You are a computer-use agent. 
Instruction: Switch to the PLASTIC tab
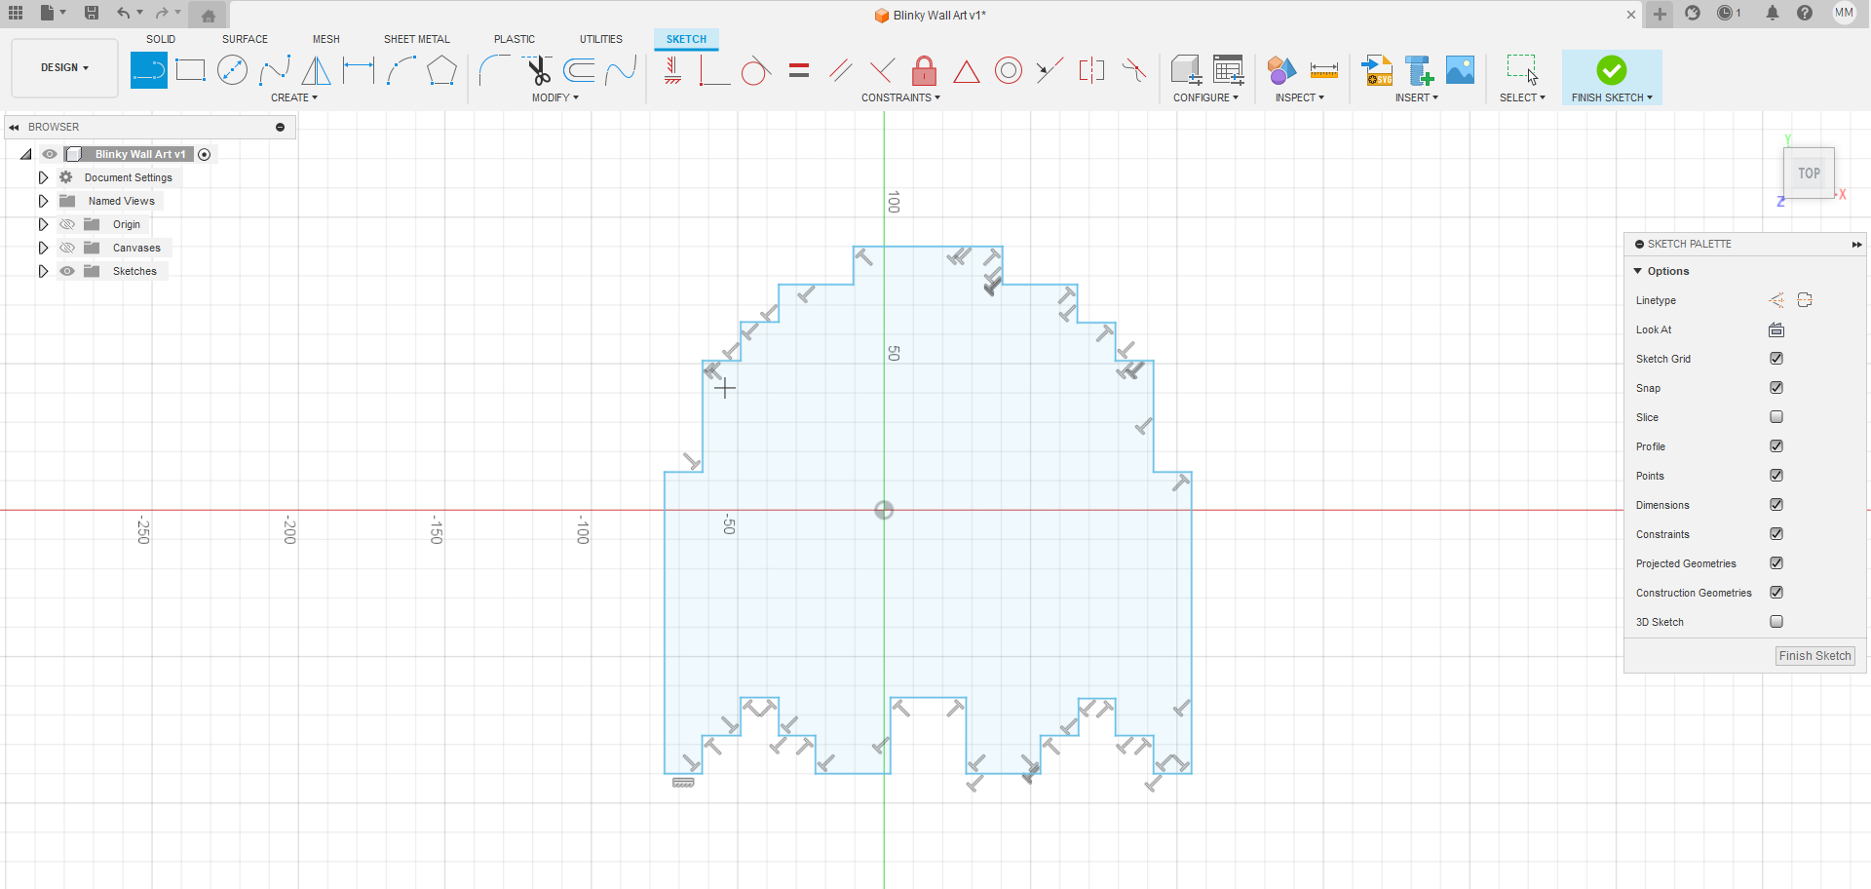[515, 39]
